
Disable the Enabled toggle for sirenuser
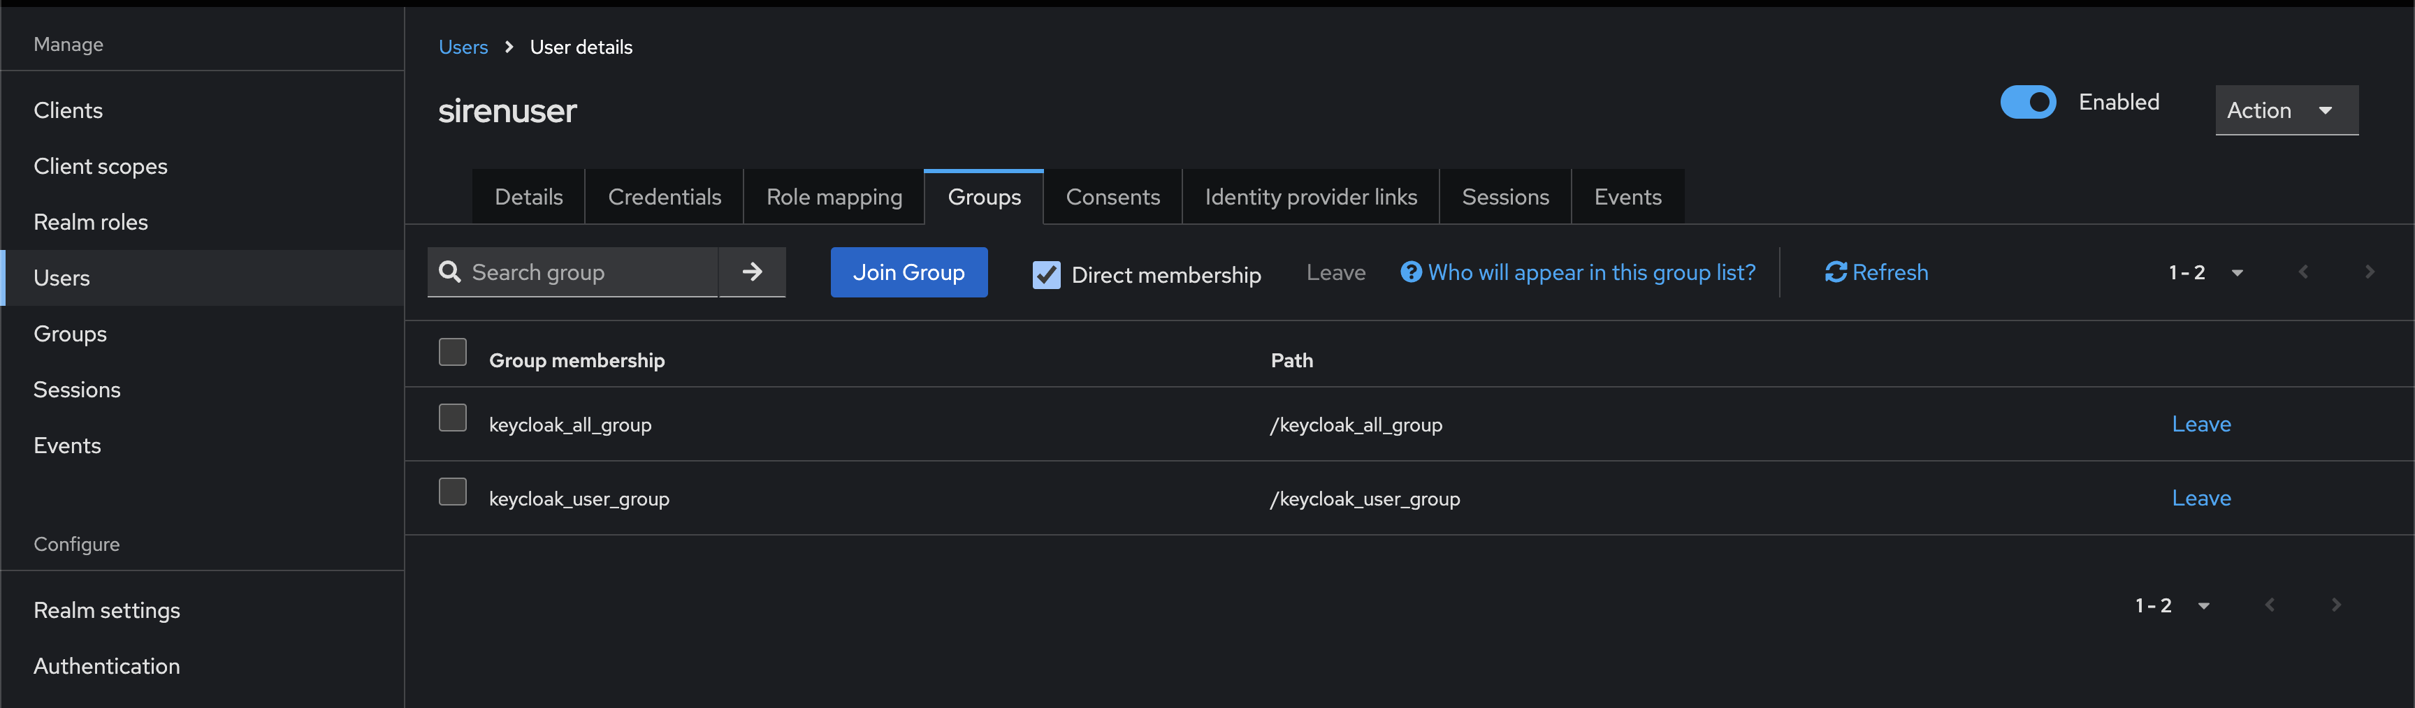pos(2028,102)
